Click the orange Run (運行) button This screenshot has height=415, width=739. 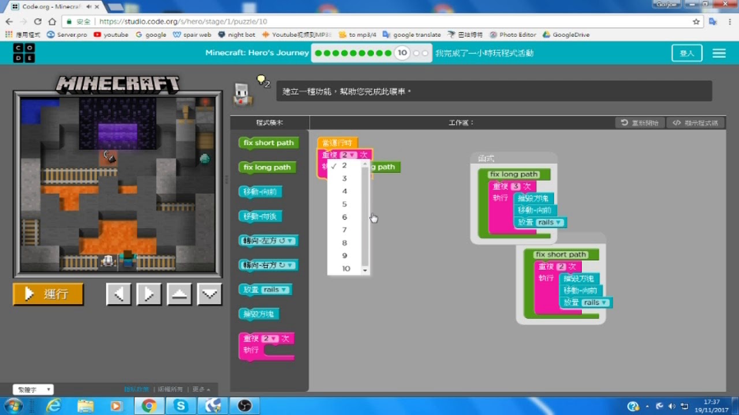(x=48, y=294)
